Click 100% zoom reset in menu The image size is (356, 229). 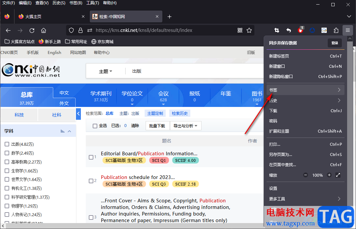coord(318,175)
